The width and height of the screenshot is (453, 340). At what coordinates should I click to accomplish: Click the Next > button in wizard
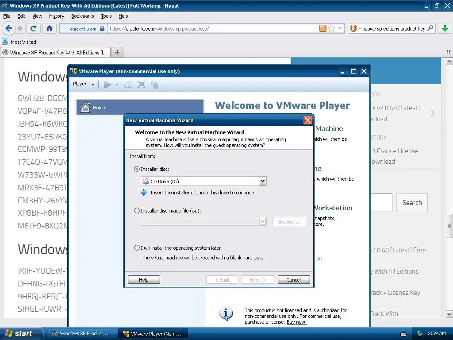click(x=258, y=280)
